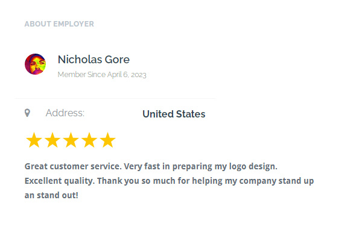Click the location pin icon
The width and height of the screenshot is (362, 241).
(27, 113)
